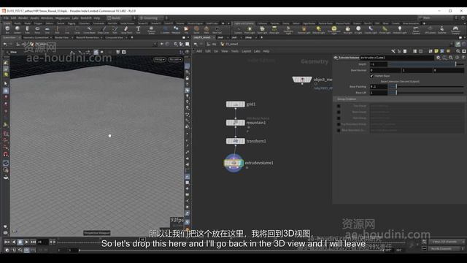This screenshot has height=263, width=467.
Task: Open the Build desktop dropdown
Action: (x=122, y=18)
